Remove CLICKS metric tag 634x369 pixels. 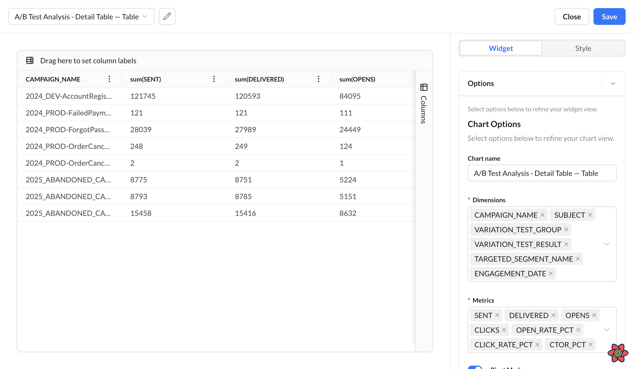point(504,330)
